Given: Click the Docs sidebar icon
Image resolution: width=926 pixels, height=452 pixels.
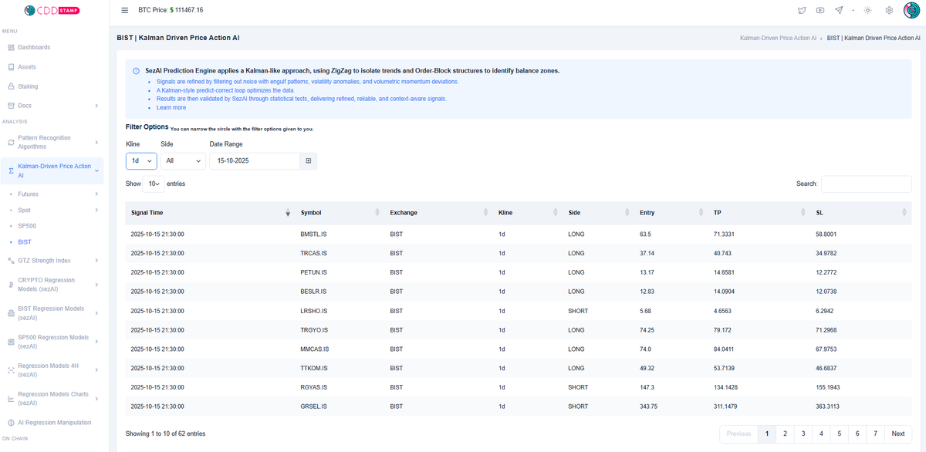Looking at the screenshot, I should click(11, 106).
